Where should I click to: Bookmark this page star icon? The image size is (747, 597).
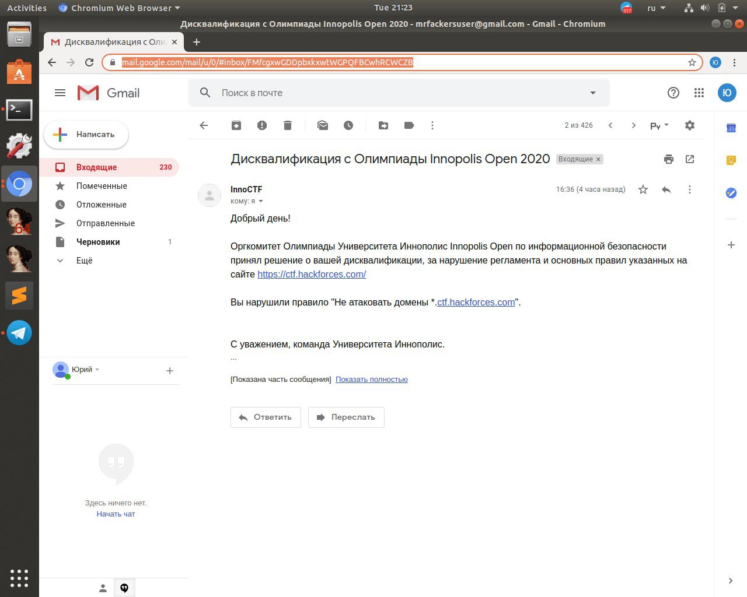click(x=692, y=62)
